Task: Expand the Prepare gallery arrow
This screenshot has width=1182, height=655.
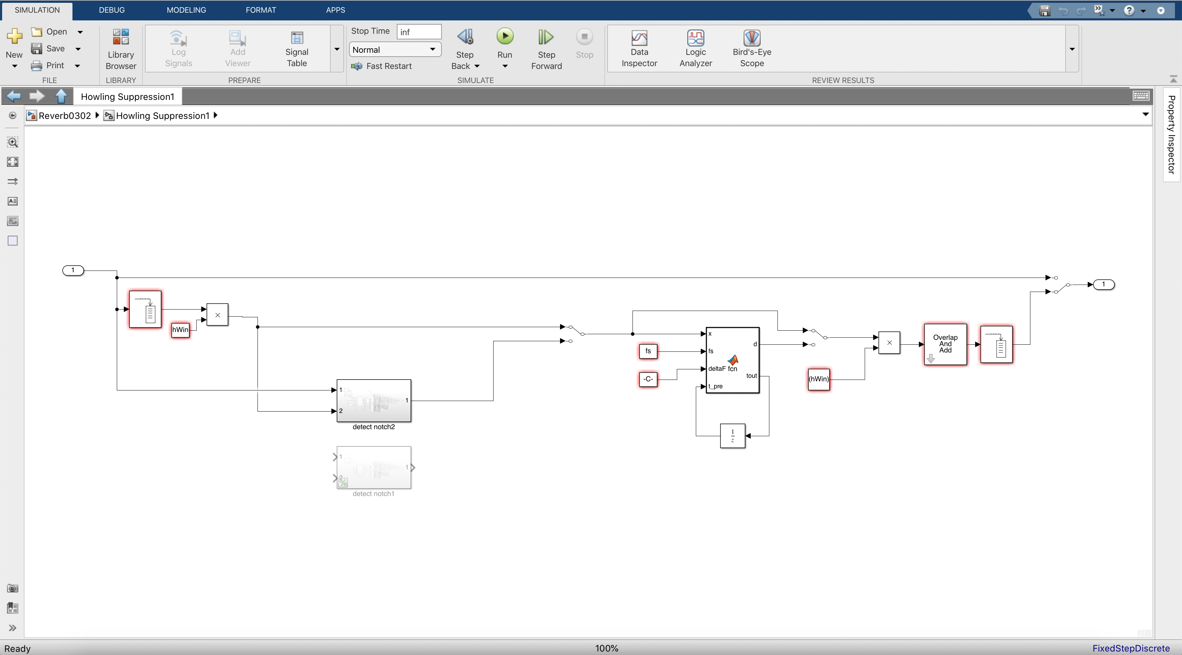Action: [337, 49]
